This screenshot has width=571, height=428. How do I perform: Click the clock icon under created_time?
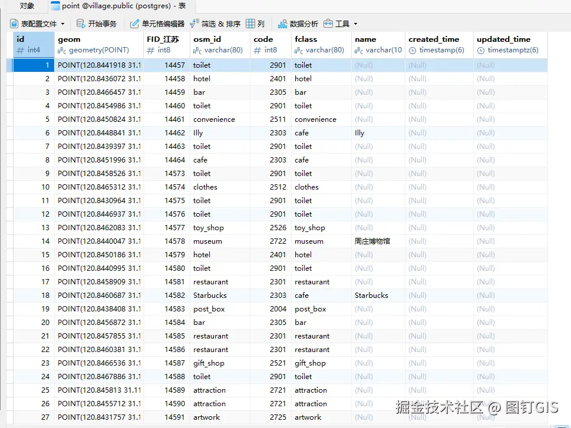point(412,51)
